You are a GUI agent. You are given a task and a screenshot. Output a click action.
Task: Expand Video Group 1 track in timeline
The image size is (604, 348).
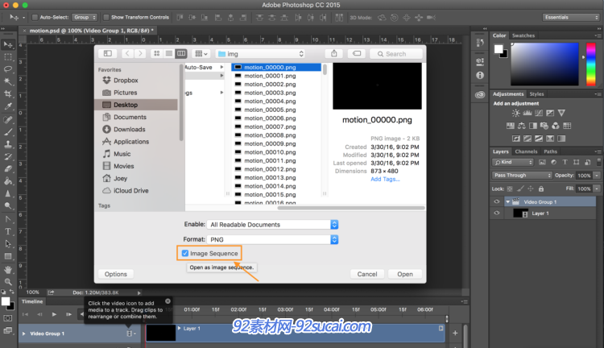click(x=24, y=333)
